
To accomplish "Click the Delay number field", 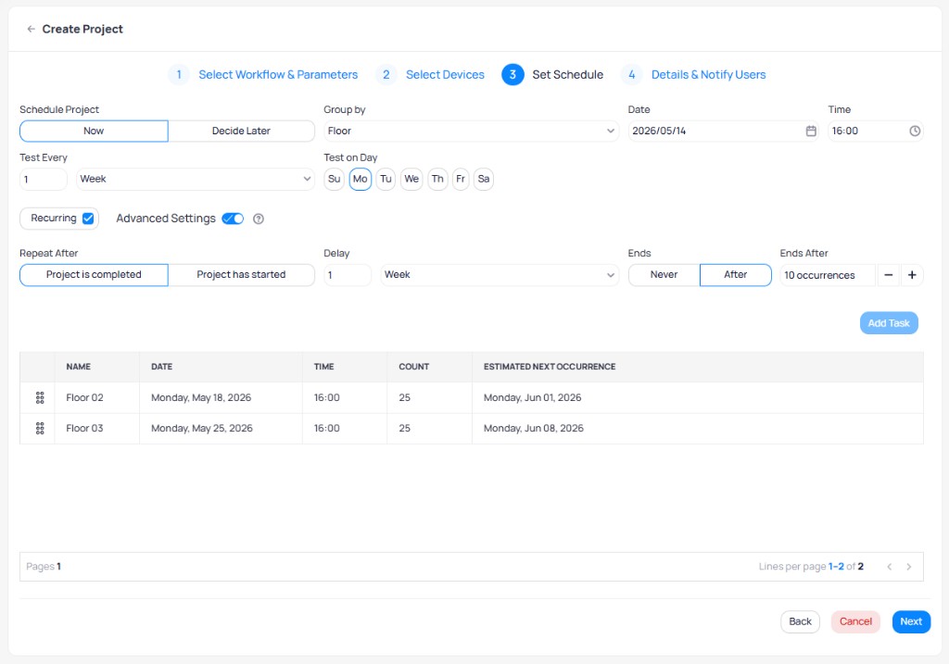I will pyautogui.click(x=348, y=275).
